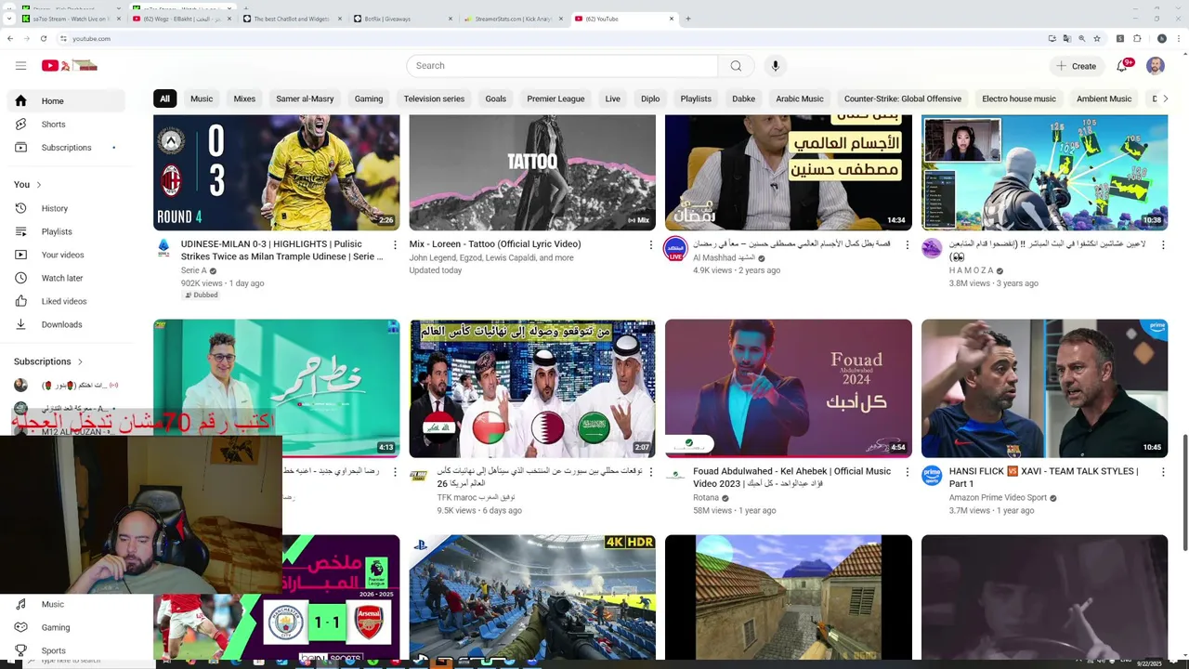Screen dimensions: 1189x669
Task: Select the Premier League filter chip
Action: (x=555, y=98)
